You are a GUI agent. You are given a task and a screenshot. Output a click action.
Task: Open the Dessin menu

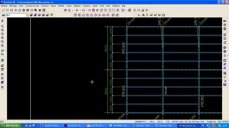point(53,6)
